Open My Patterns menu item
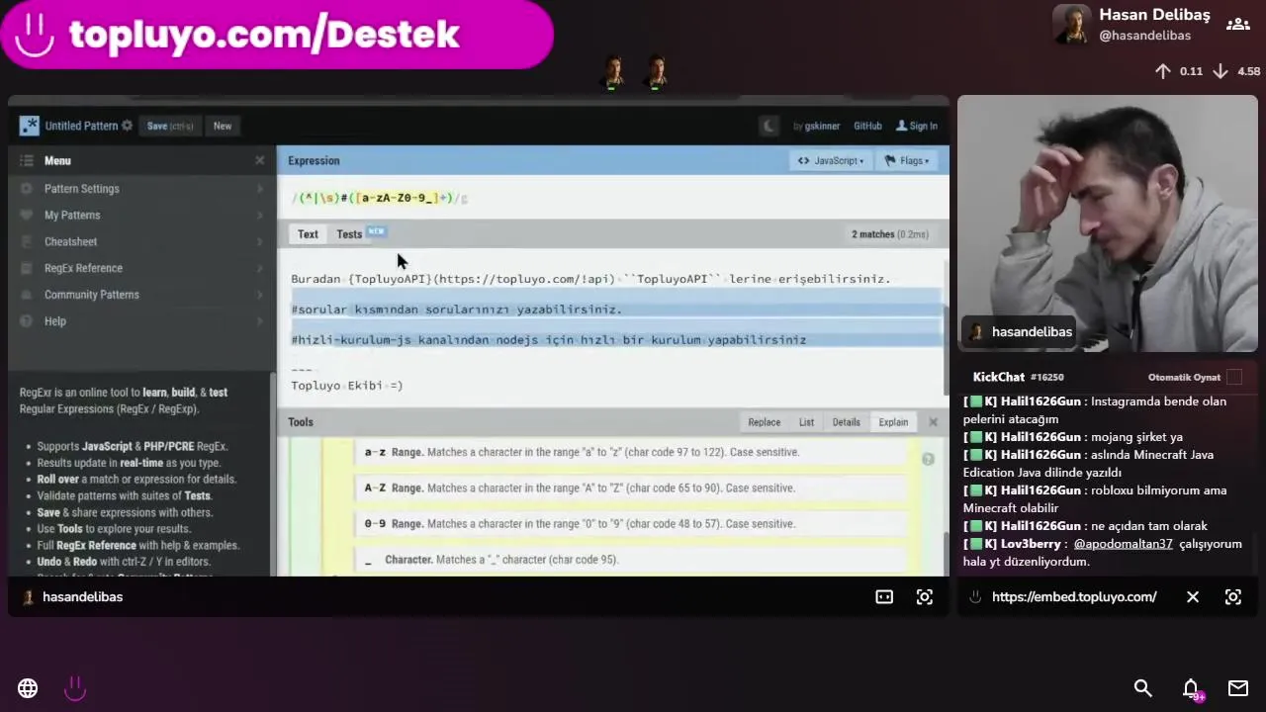This screenshot has height=712, width=1266. pyautogui.click(x=141, y=215)
